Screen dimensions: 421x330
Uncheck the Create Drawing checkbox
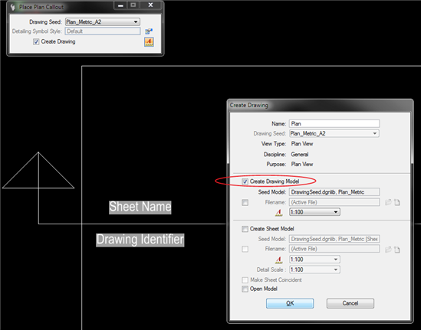36,42
